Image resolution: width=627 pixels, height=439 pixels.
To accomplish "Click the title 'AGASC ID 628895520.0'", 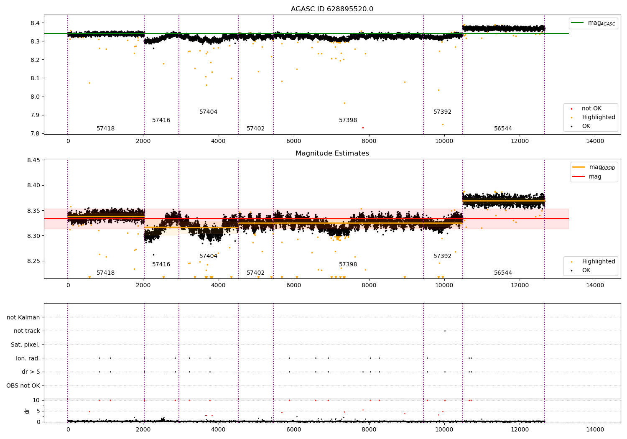I will pyautogui.click(x=332, y=9).
